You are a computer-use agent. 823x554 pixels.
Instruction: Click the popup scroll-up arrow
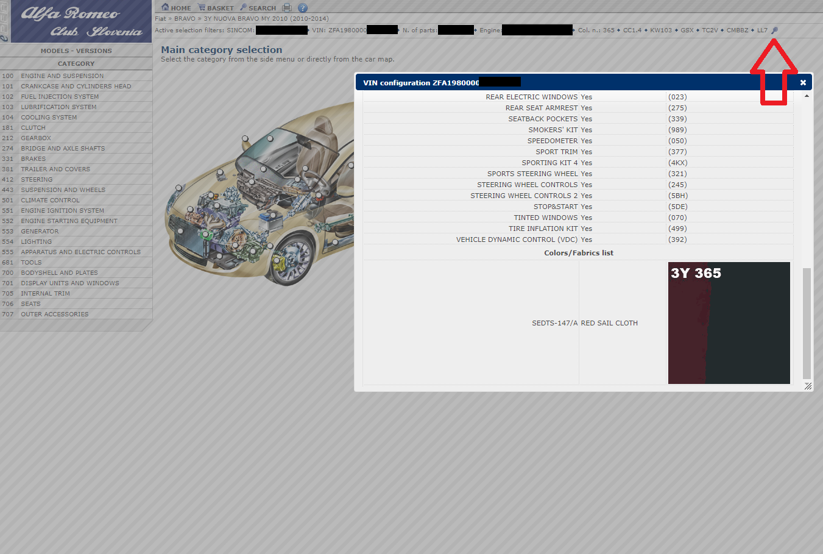coord(807,96)
